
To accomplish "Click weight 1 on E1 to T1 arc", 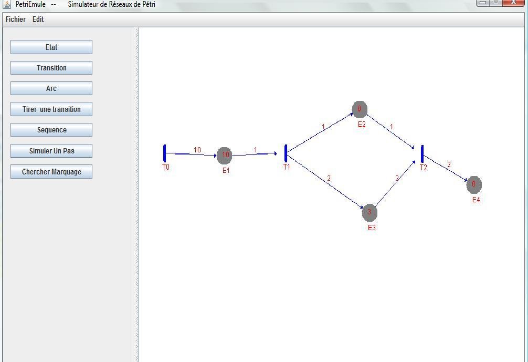I will point(256,150).
